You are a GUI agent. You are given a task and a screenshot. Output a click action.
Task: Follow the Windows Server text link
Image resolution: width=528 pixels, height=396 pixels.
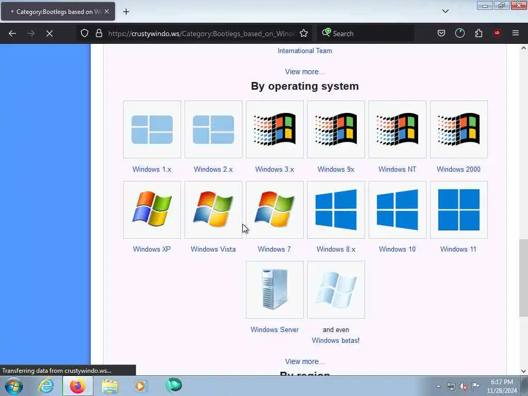[274, 329]
